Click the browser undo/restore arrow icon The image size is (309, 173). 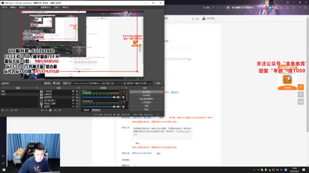coord(293,7)
